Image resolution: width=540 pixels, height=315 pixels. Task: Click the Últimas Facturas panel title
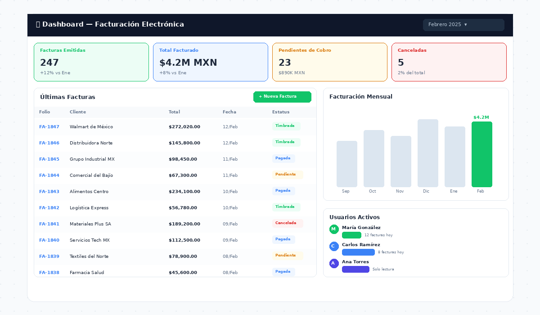[67, 97]
